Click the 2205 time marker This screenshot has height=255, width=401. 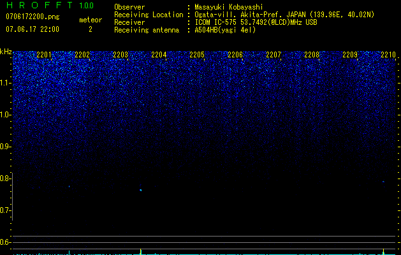[197, 55]
